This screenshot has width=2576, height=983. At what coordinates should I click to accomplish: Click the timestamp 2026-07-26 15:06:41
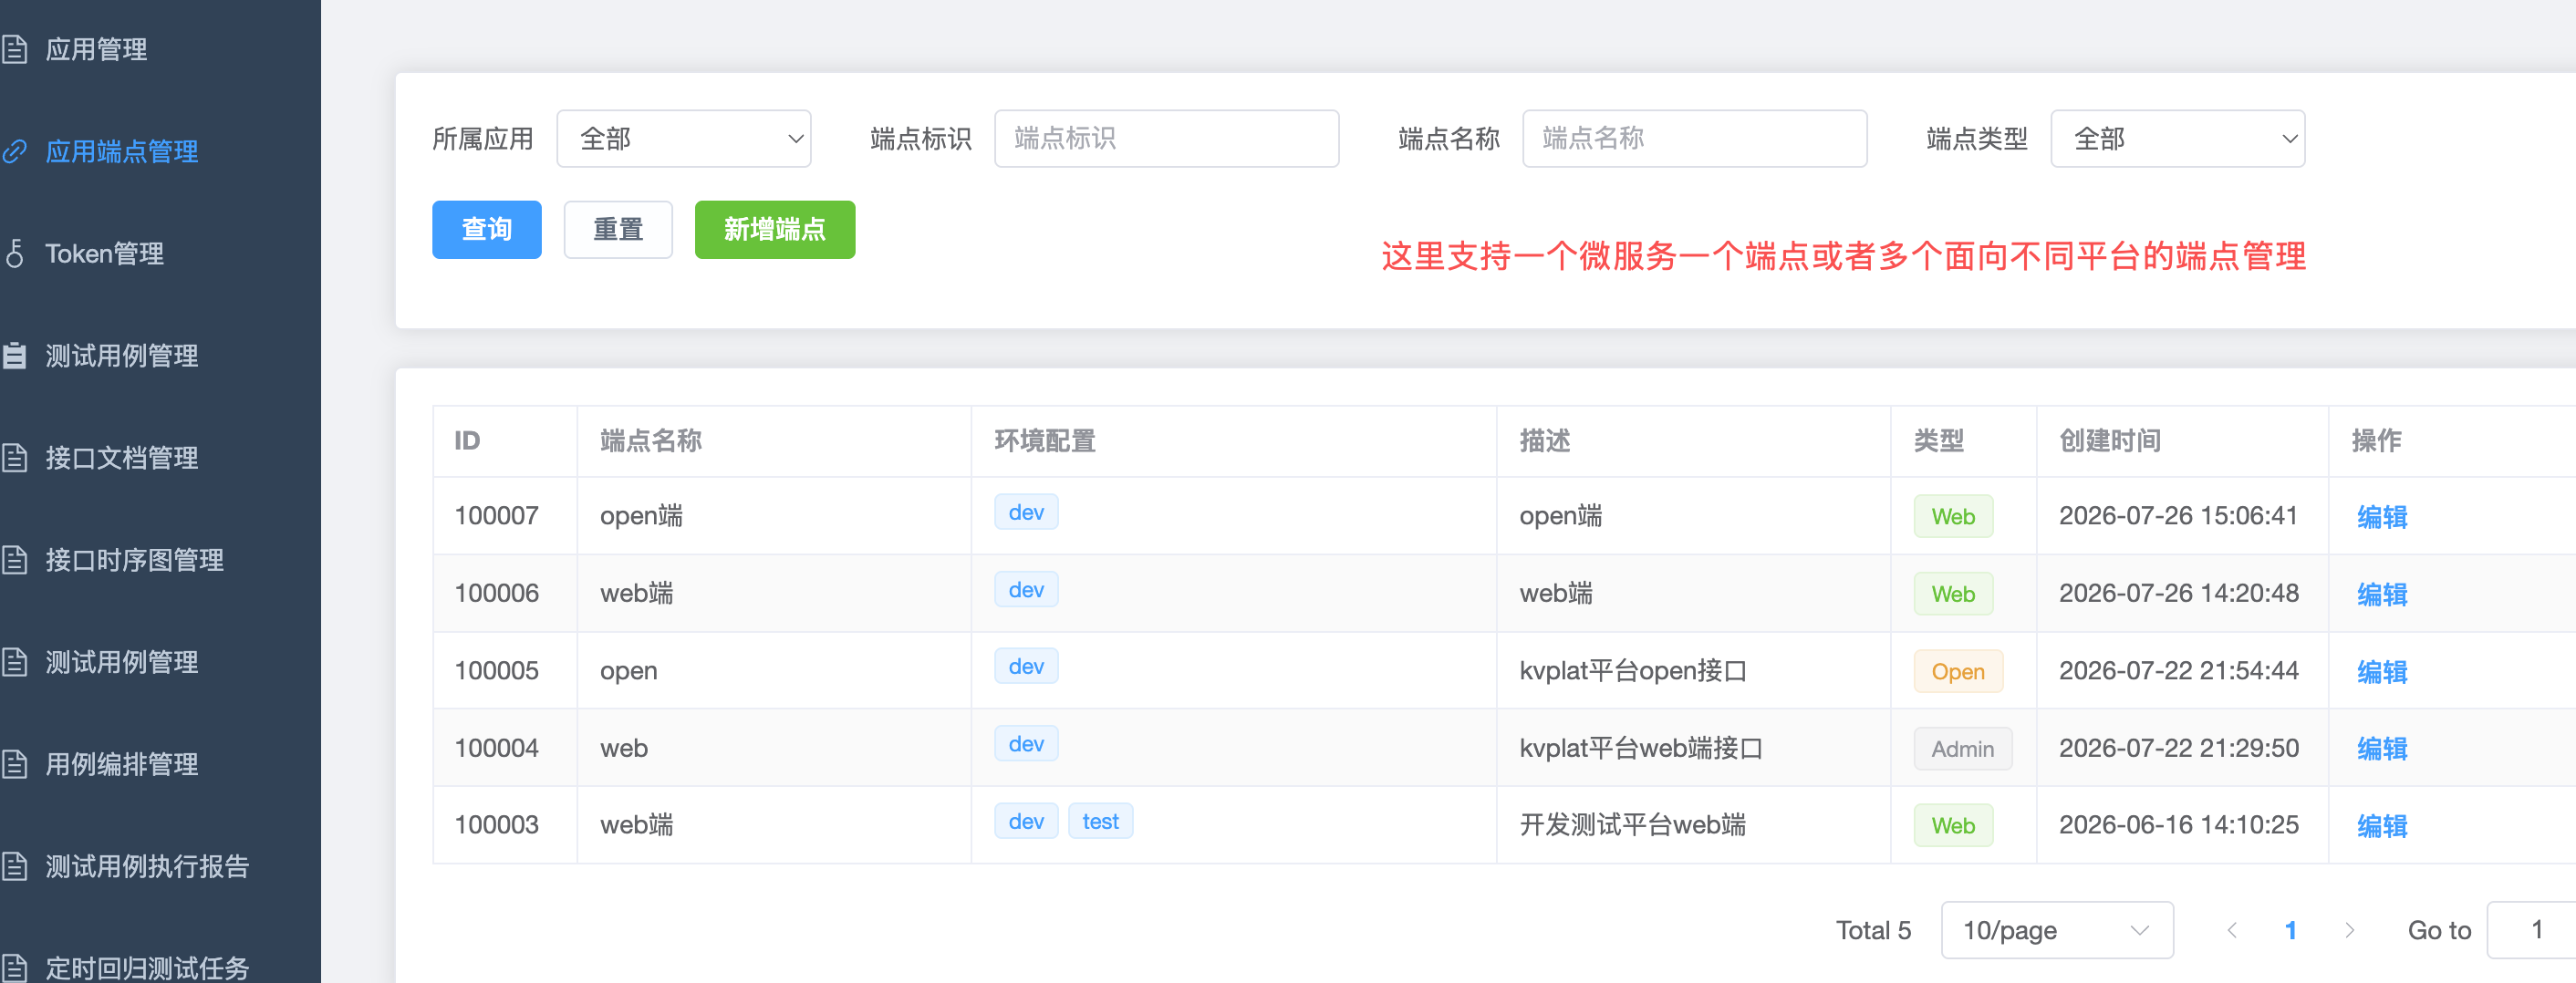[x=2178, y=516]
